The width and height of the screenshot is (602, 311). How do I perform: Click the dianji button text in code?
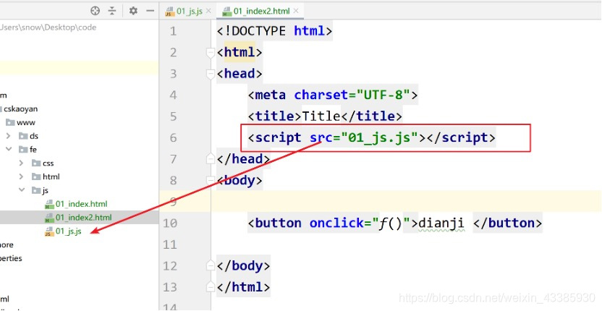tap(441, 223)
